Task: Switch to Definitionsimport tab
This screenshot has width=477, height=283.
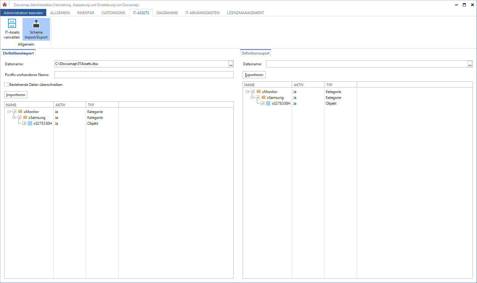Action: (19, 53)
